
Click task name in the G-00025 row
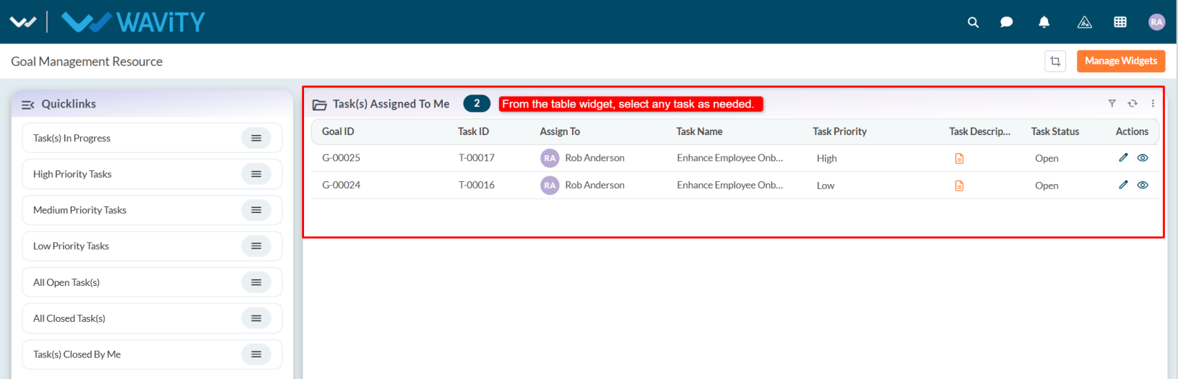[729, 157]
